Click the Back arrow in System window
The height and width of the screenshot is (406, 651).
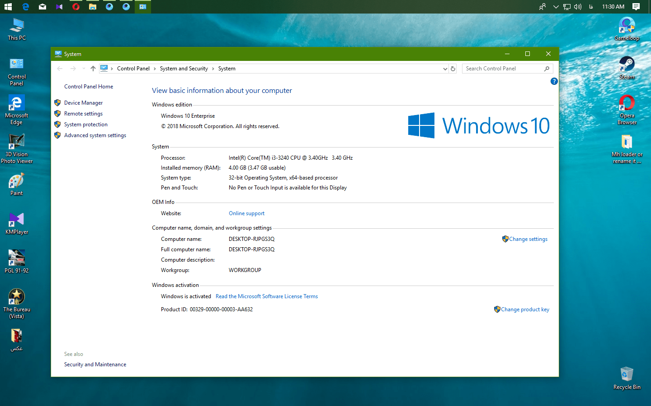click(60, 69)
